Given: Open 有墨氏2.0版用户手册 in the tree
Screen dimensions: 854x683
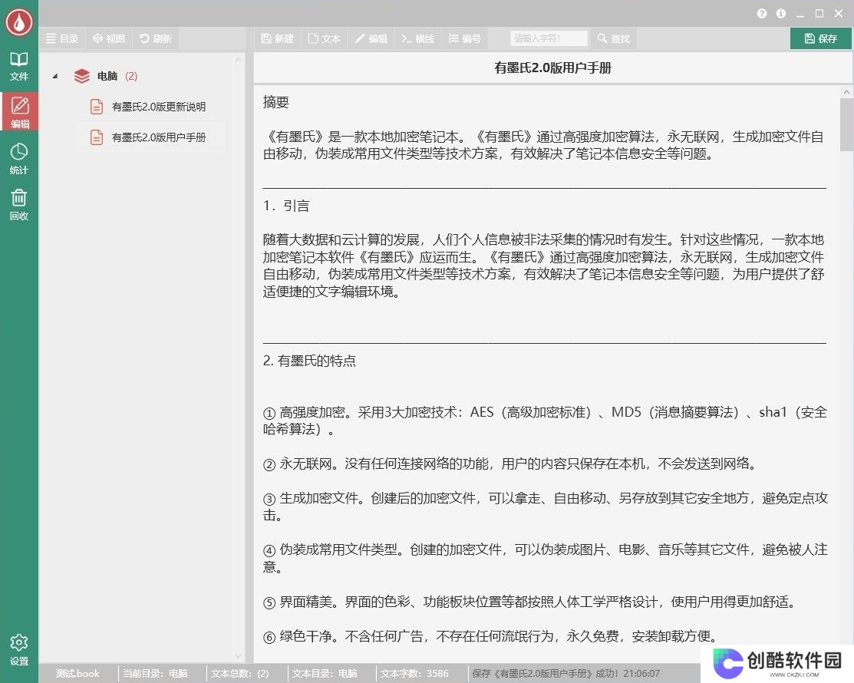Looking at the screenshot, I should pyautogui.click(x=159, y=137).
